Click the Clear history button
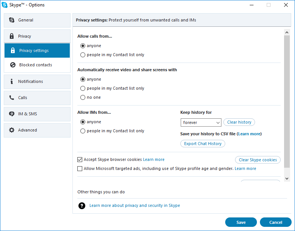This screenshot has width=295, height=231. pos(239,122)
